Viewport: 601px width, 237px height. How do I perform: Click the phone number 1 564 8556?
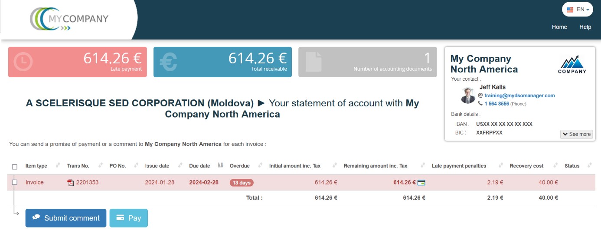tap(496, 104)
